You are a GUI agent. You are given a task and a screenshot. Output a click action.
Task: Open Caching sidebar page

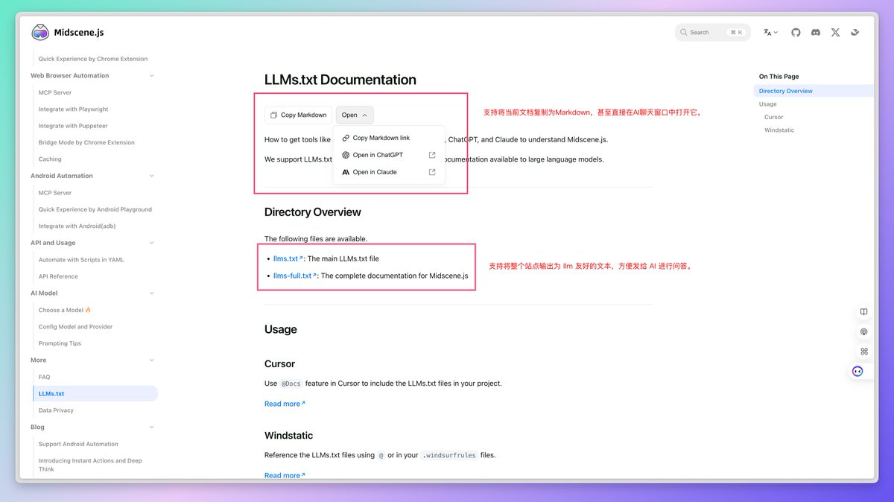[50, 159]
